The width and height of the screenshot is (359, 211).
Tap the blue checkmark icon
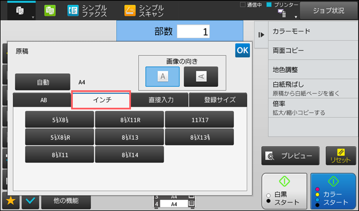tap(30, 201)
